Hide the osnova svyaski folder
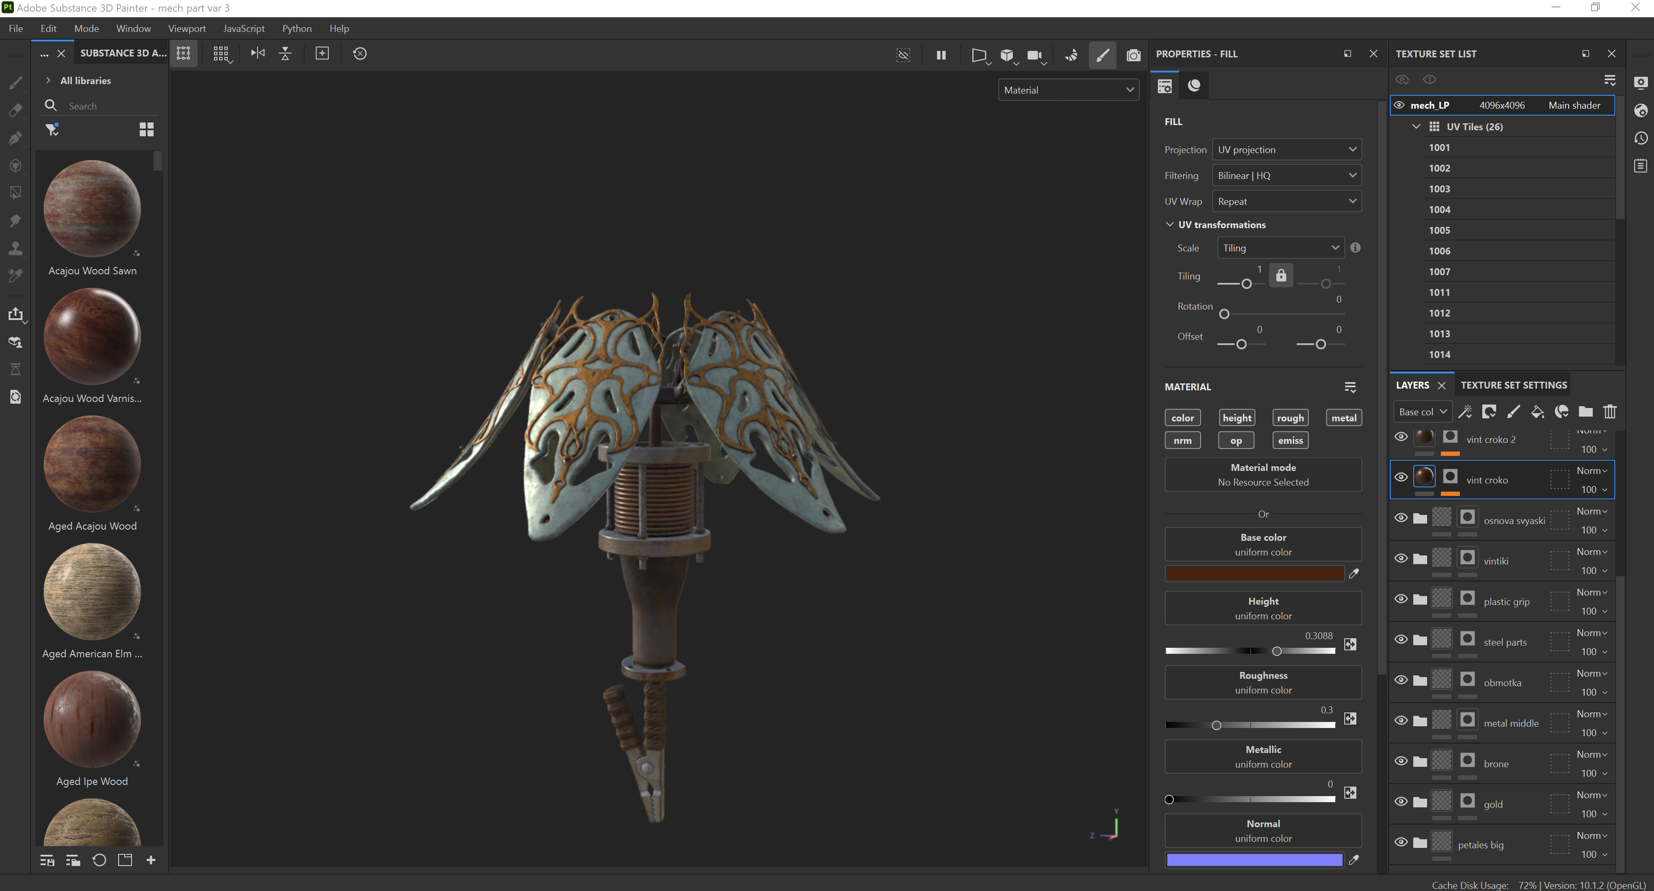The width and height of the screenshot is (1654, 891). pyautogui.click(x=1401, y=518)
